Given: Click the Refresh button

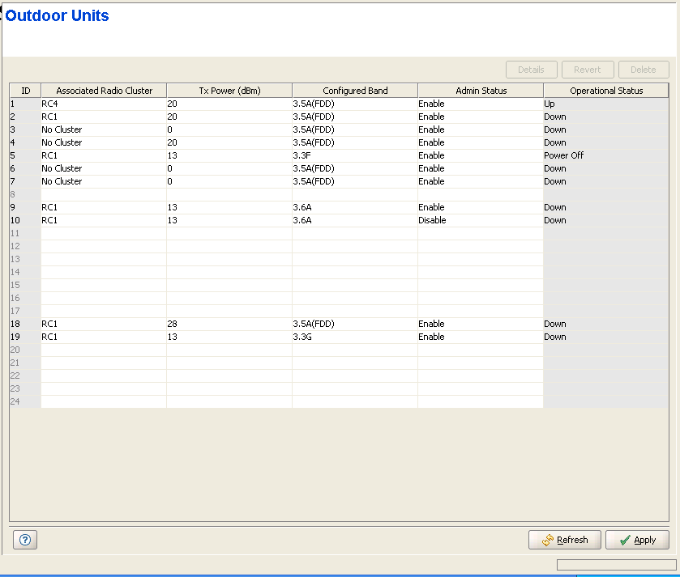Looking at the screenshot, I should (564, 540).
